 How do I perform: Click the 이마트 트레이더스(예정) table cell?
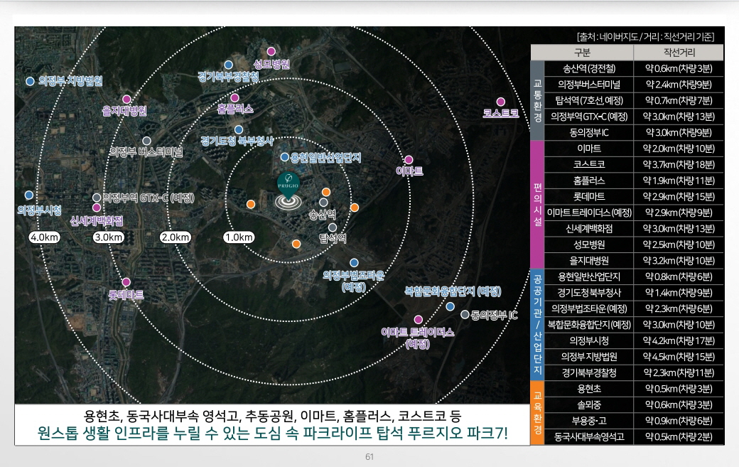tap(589, 213)
